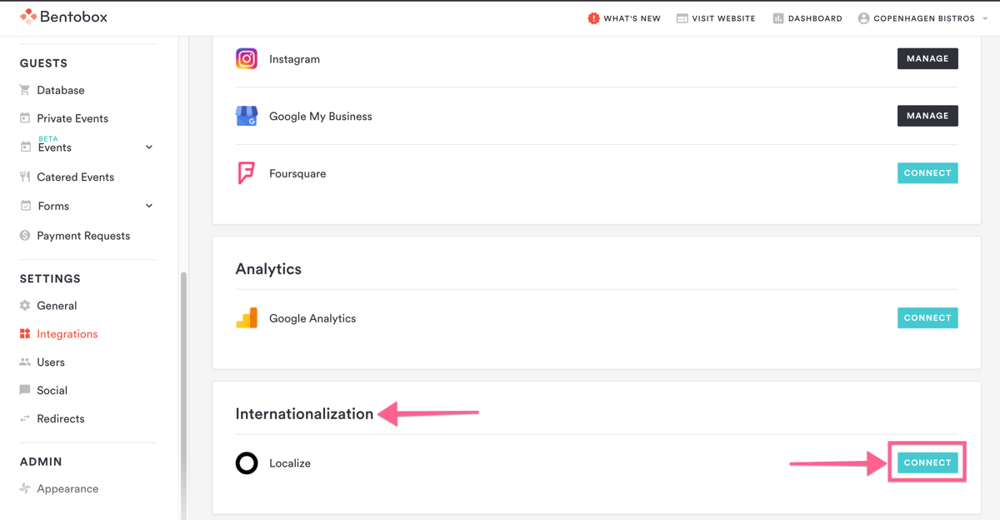Image resolution: width=1000 pixels, height=520 pixels.
Task: Go to Dashboard link
Action: 815,18
